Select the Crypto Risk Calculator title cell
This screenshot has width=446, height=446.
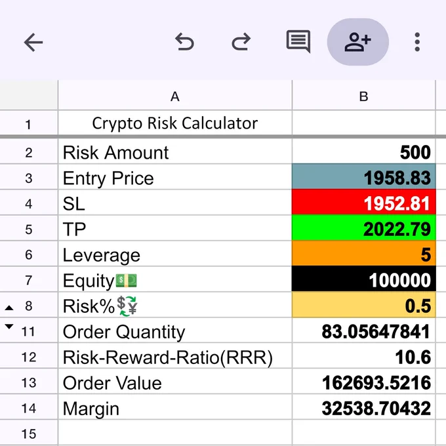coord(175,123)
